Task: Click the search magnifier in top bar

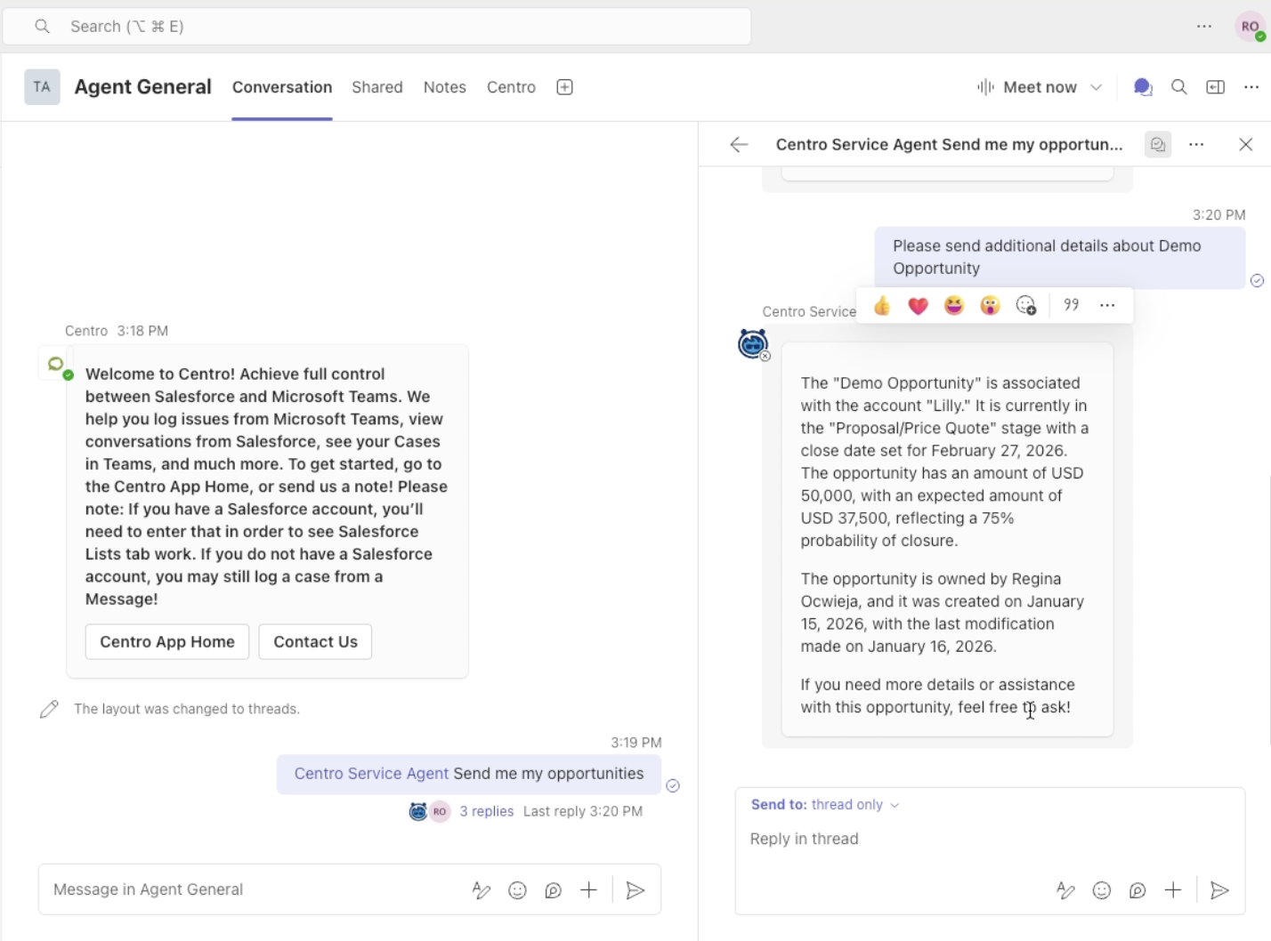Action: click(42, 27)
